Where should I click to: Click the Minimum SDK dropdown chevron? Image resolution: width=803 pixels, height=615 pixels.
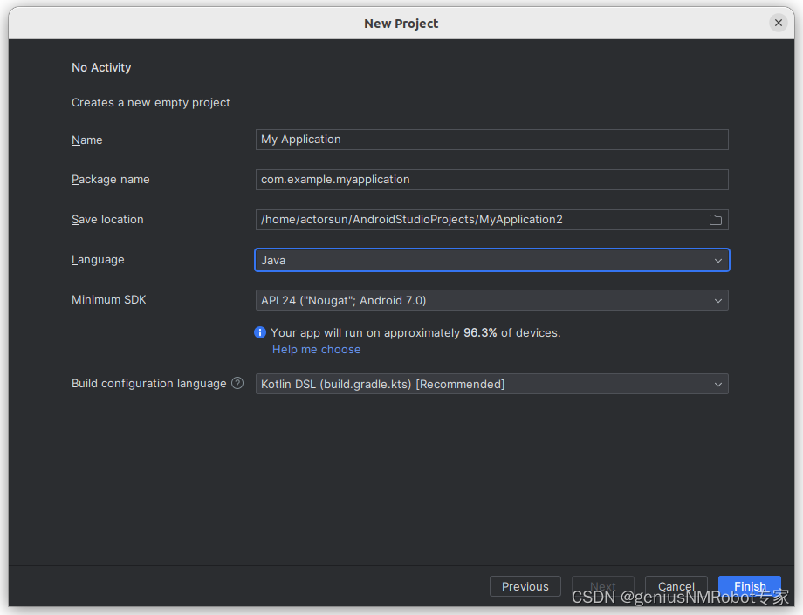click(x=717, y=300)
